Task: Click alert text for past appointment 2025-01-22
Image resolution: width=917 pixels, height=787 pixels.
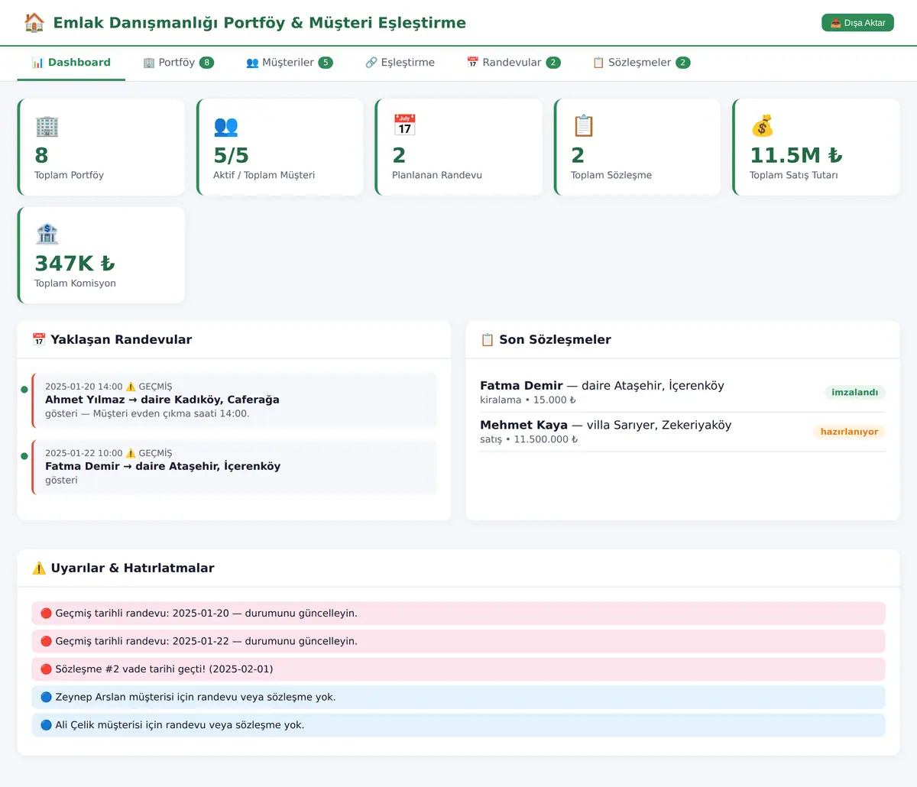Action: tap(206, 641)
